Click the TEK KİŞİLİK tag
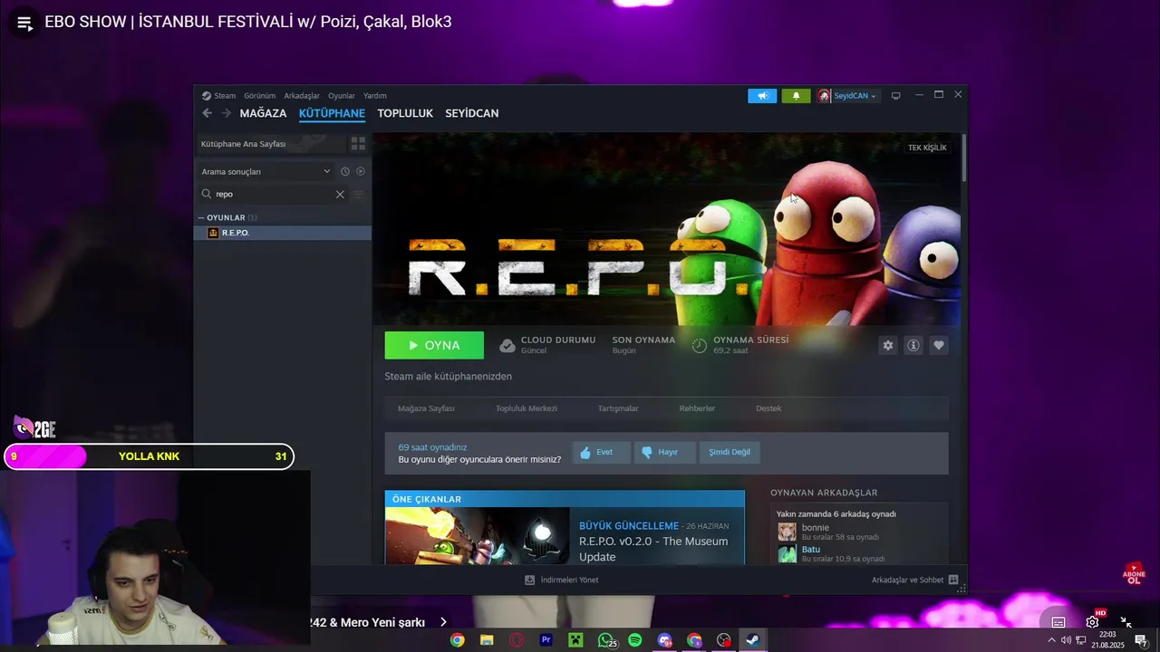The width and height of the screenshot is (1160, 652). click(x=927, y=148)
